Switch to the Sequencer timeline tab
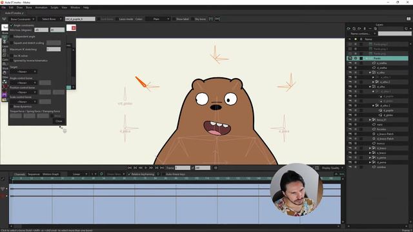413x232 pixels. pos(34,174)
